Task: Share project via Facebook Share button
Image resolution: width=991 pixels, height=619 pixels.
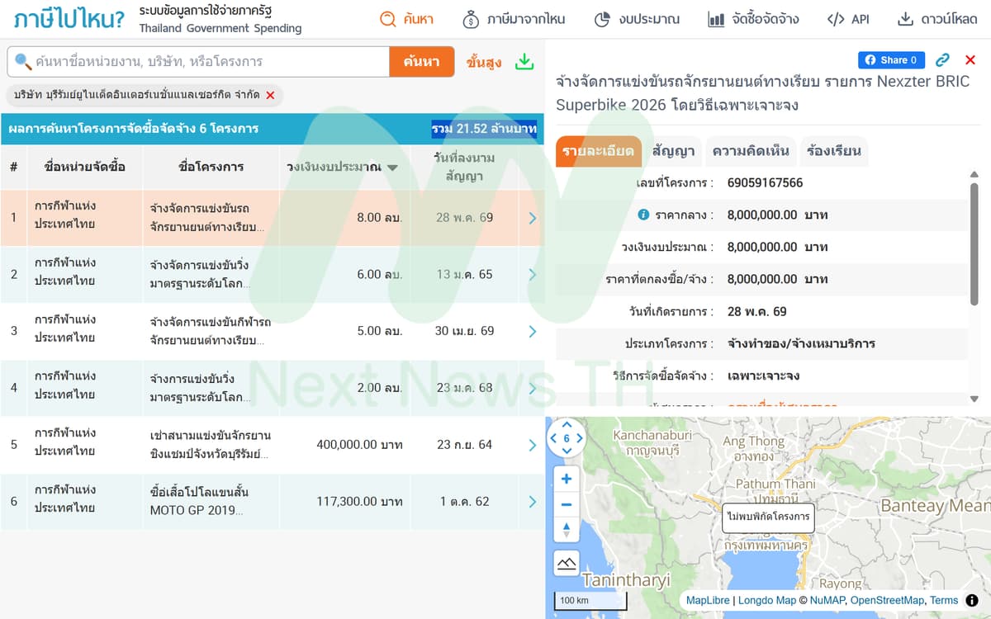Action: pyautogui.click(x=891, y=60)
